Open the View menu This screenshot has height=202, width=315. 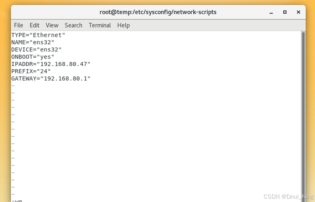coord(52,26)
